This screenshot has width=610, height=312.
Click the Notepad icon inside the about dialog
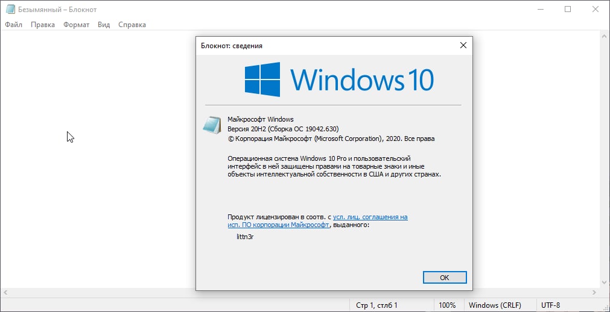(212, 125)
